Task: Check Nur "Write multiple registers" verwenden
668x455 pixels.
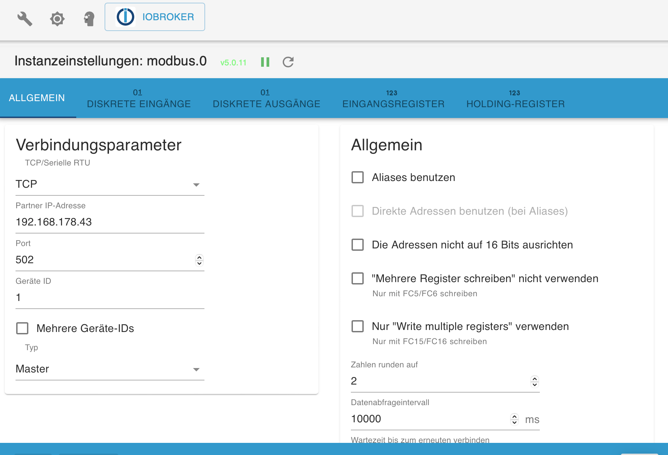Action: (x=358, y=326)
